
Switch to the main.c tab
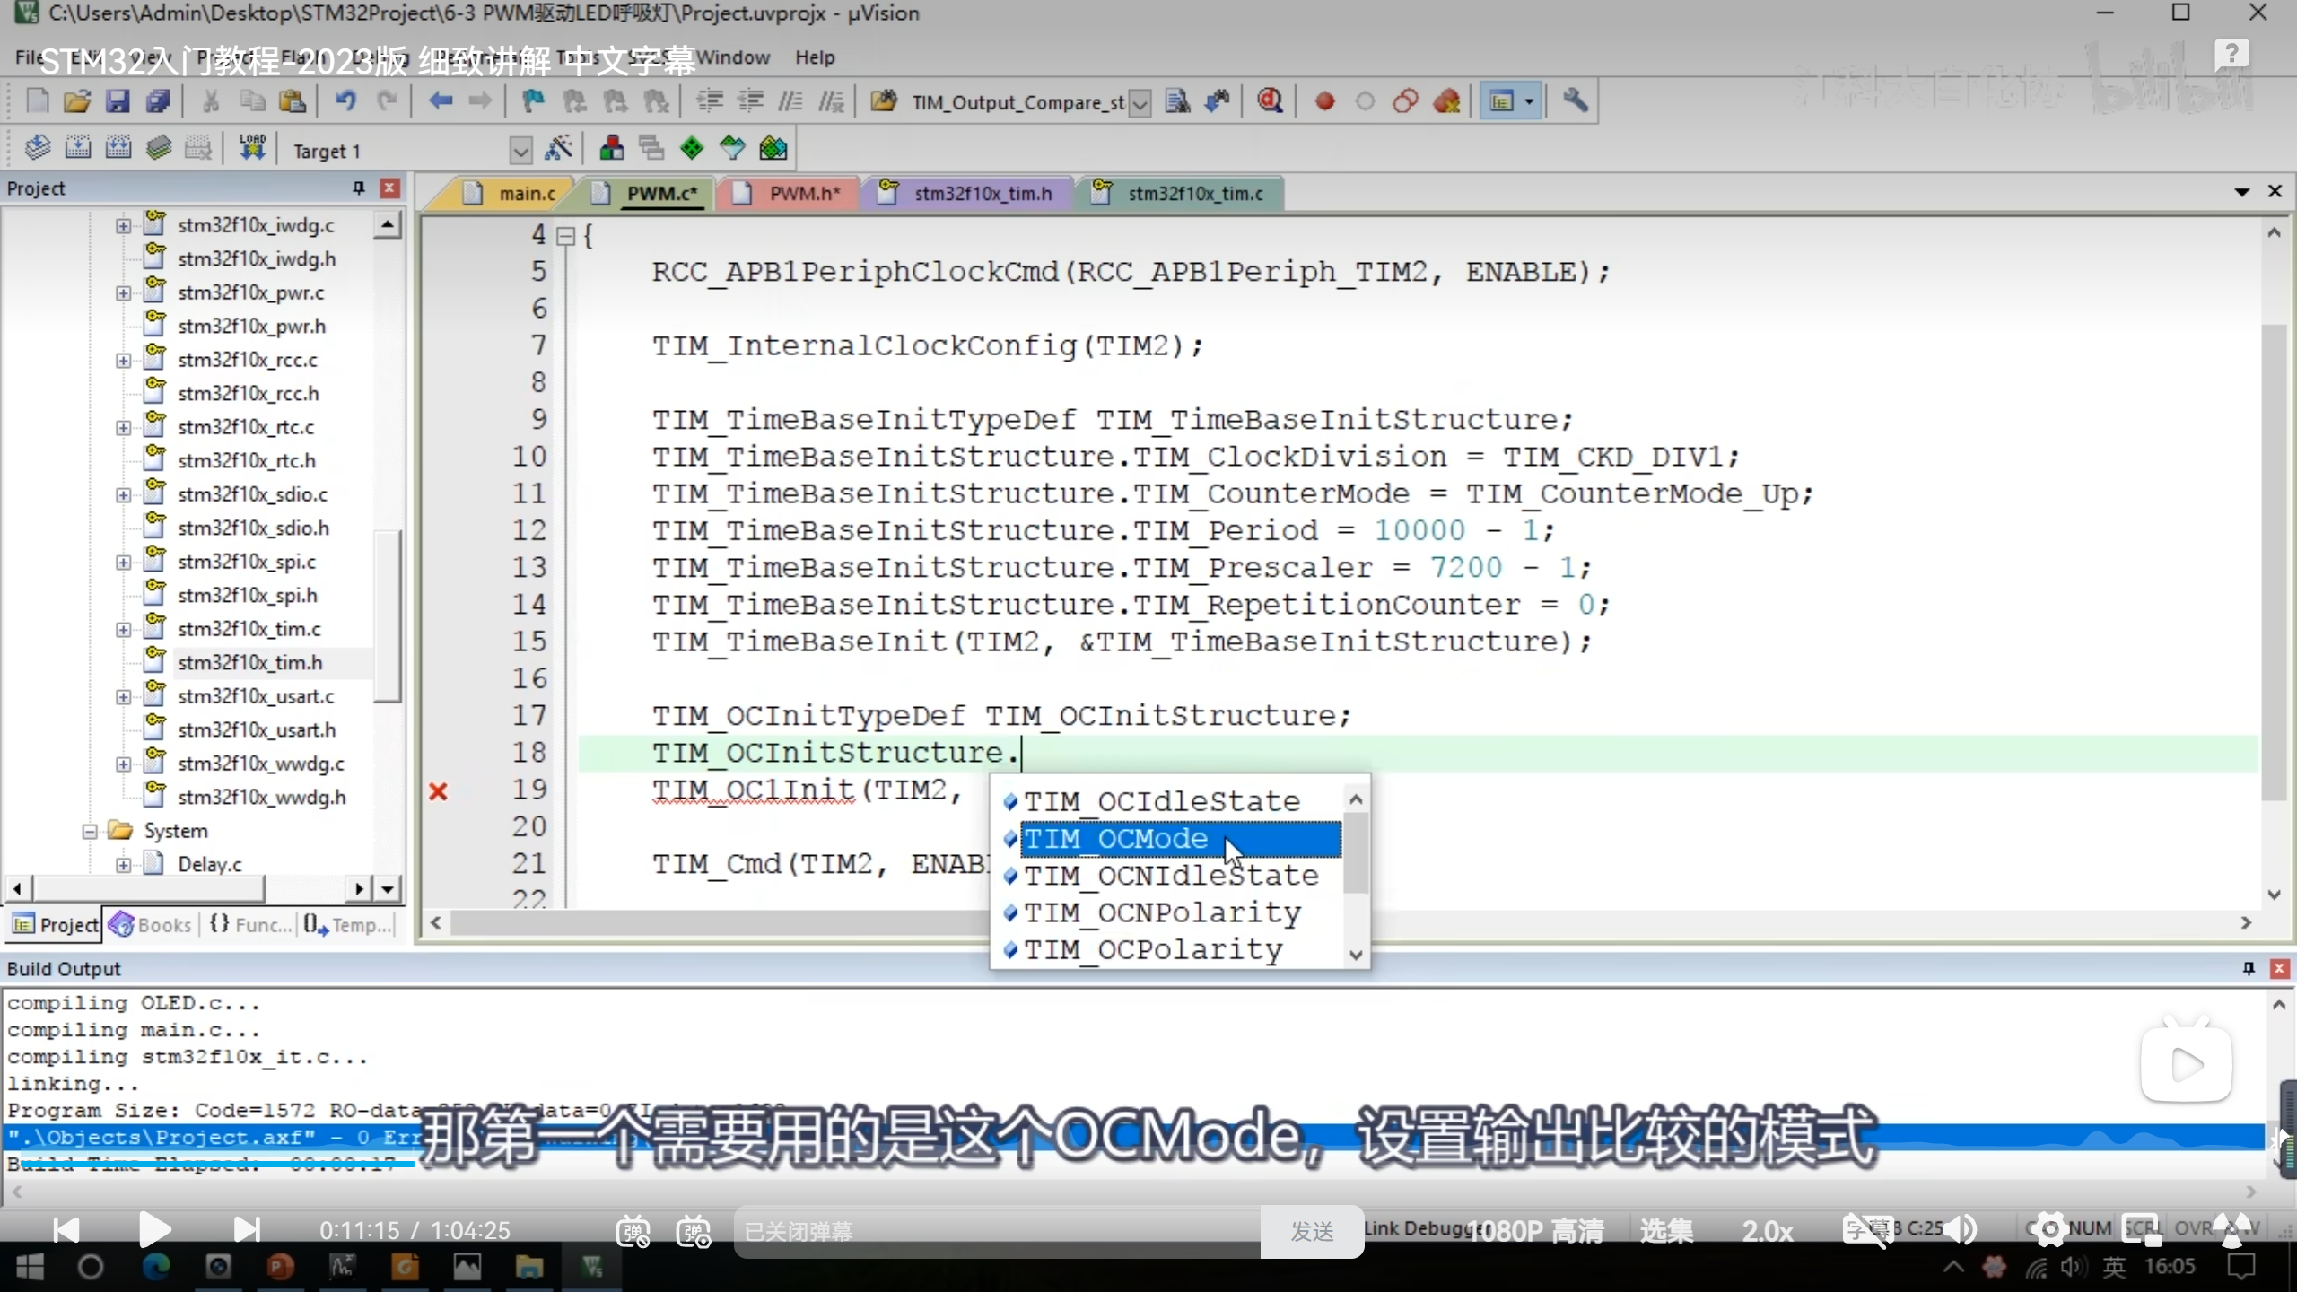coord(526,193)
